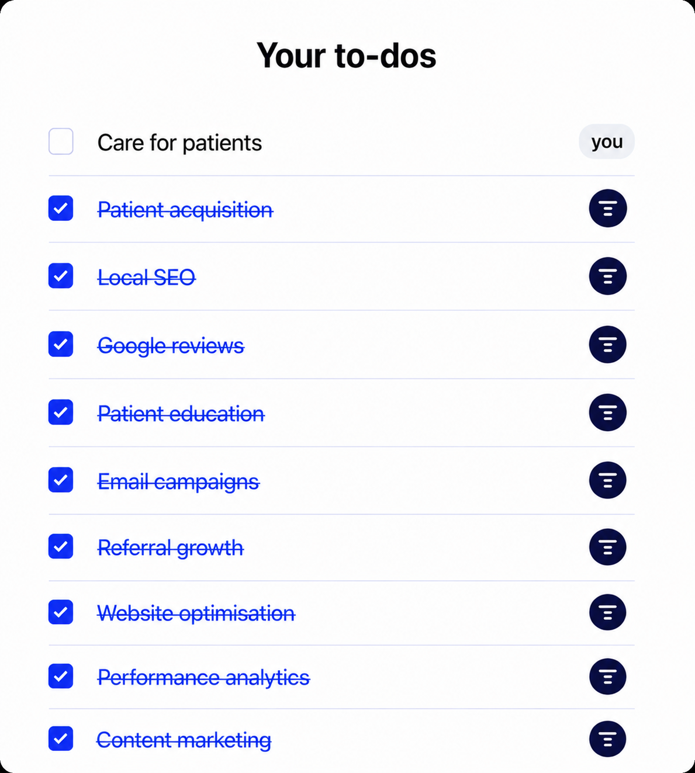Click the icon beside Website optimisation
Image resolution: width=695 pixels, height=773 pixels.
[x=607, y=612]
